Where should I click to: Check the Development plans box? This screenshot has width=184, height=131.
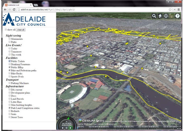pos(10,93)
